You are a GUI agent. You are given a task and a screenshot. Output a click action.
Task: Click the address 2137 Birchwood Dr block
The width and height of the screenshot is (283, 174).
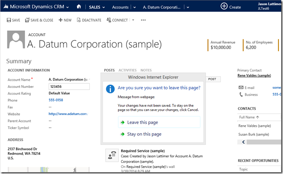click(x=24, y=154)
